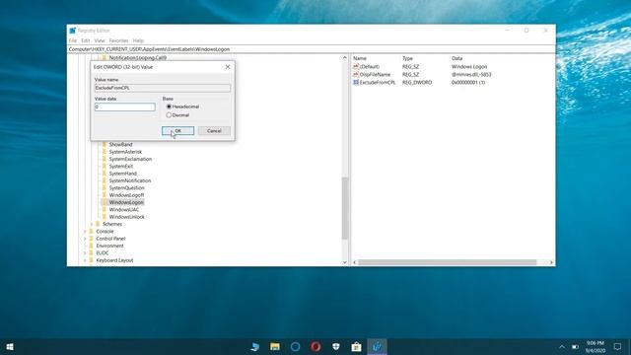
Task: Select the SystemQuestion key
Action: coord(126,188)
